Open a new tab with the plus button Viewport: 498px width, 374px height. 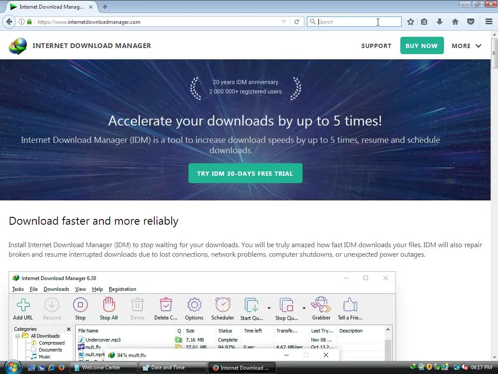[105, 6]
